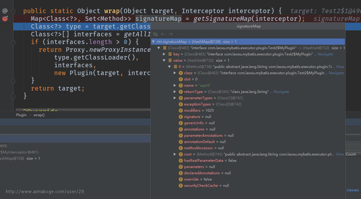Click the field icon beside modifiers

[181, 111]
